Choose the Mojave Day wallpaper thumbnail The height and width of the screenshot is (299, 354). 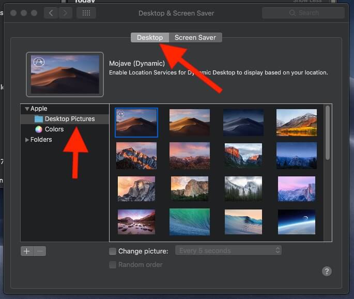tap(190, 123)
